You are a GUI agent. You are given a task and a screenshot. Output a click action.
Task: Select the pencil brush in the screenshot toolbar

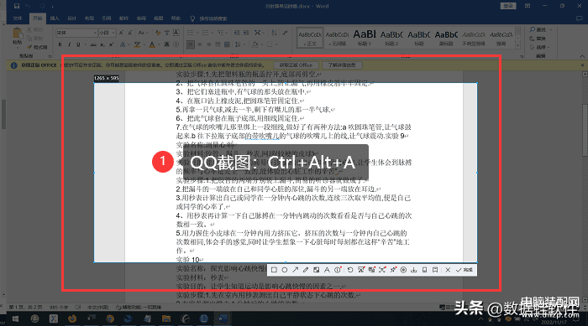[x=306, y=270]
